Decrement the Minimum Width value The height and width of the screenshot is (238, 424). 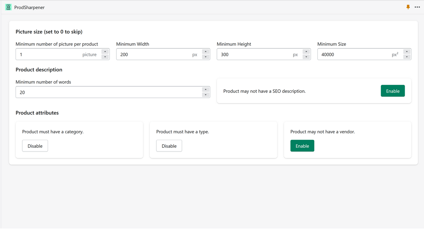(x=206, y=57)
